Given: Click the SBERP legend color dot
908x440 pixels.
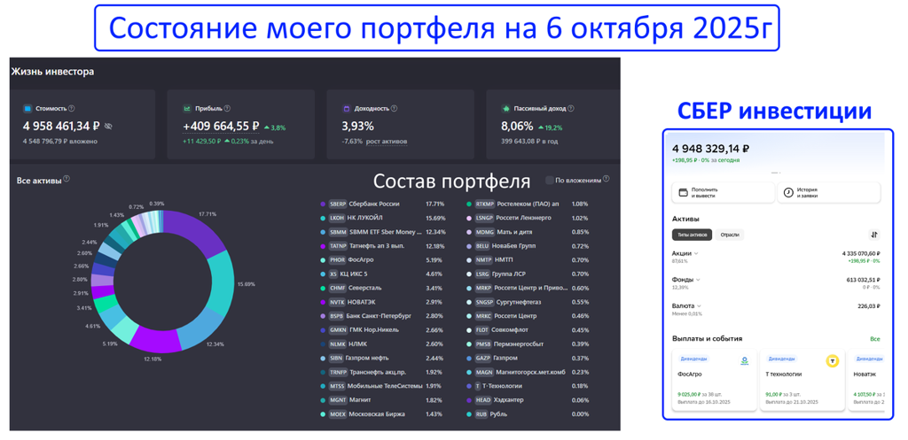Looking at the screenshot, I should pyautogui.click(x=323, y=204).
